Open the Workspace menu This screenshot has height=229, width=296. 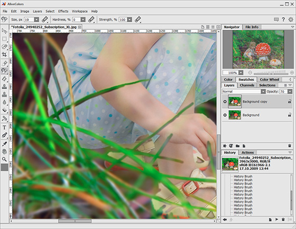pyautogui.click(x=80, y=11)
